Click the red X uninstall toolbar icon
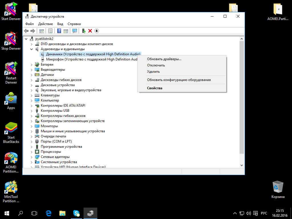The image size is (292, 219). pos(90,31)
